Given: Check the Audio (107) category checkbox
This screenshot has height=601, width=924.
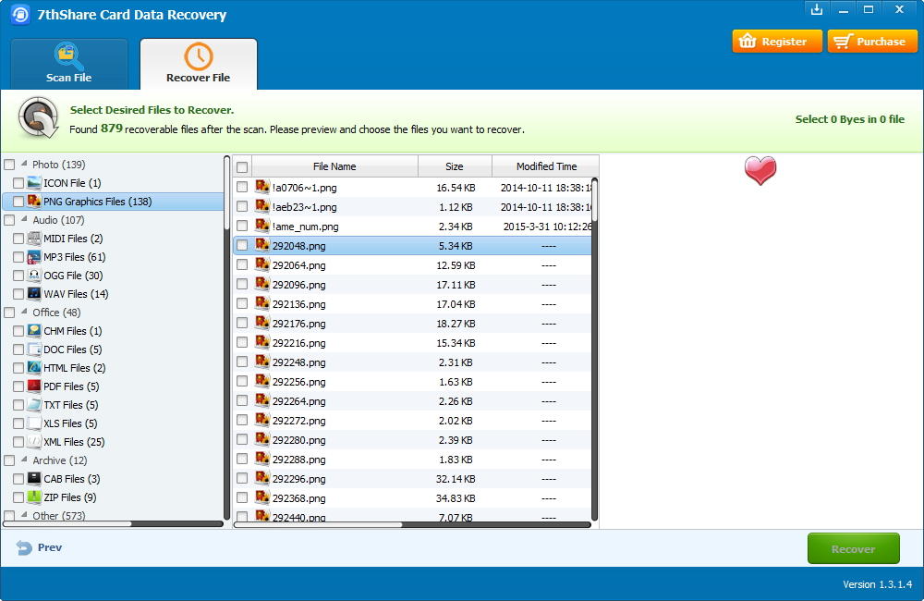Looking at the screenshot, I should point(9,220).
